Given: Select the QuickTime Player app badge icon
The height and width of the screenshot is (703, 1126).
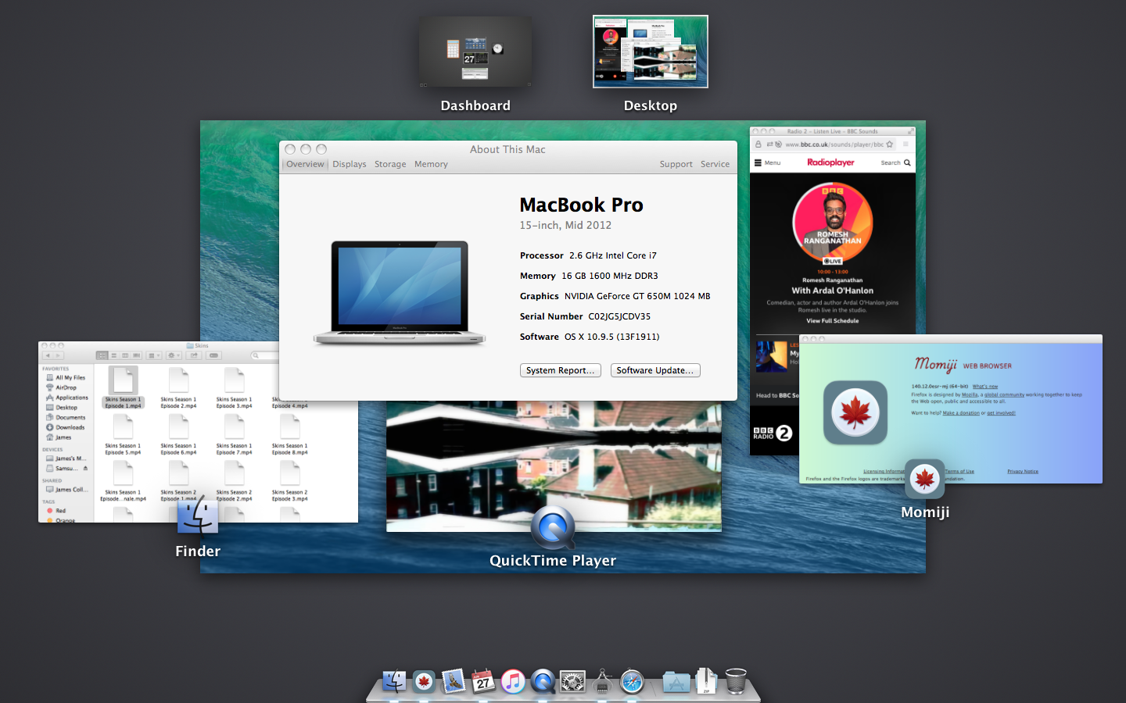Looking at the screenshot, I should 553,528.
